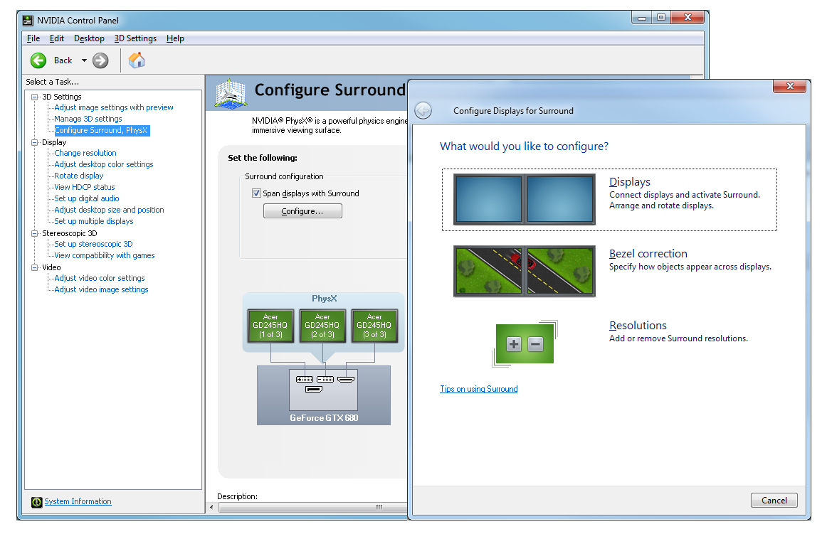Open the Desktop menu
Screen dimensions: 827x534
(89, 38)
